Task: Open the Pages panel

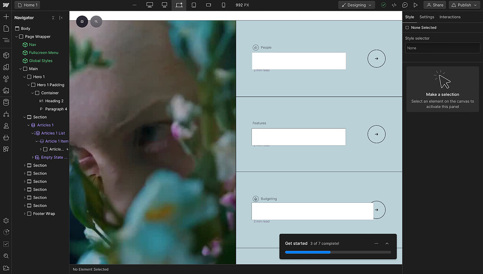Action: (7, 28)
